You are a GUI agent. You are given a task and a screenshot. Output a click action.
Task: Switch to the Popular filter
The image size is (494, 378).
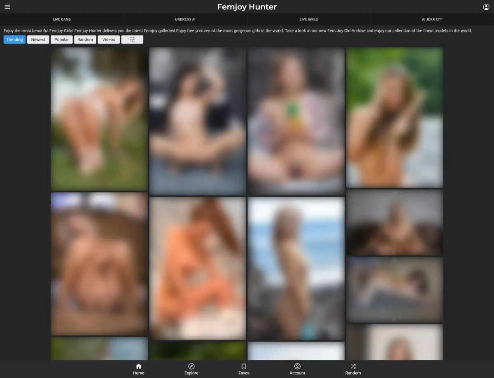coord(62,39)
